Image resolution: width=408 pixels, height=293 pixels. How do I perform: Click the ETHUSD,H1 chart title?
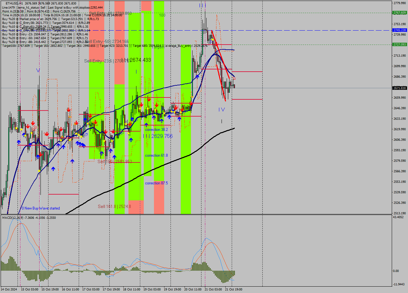14,3
